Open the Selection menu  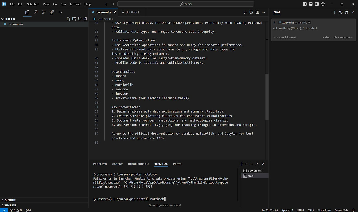[x=33, y=4]
